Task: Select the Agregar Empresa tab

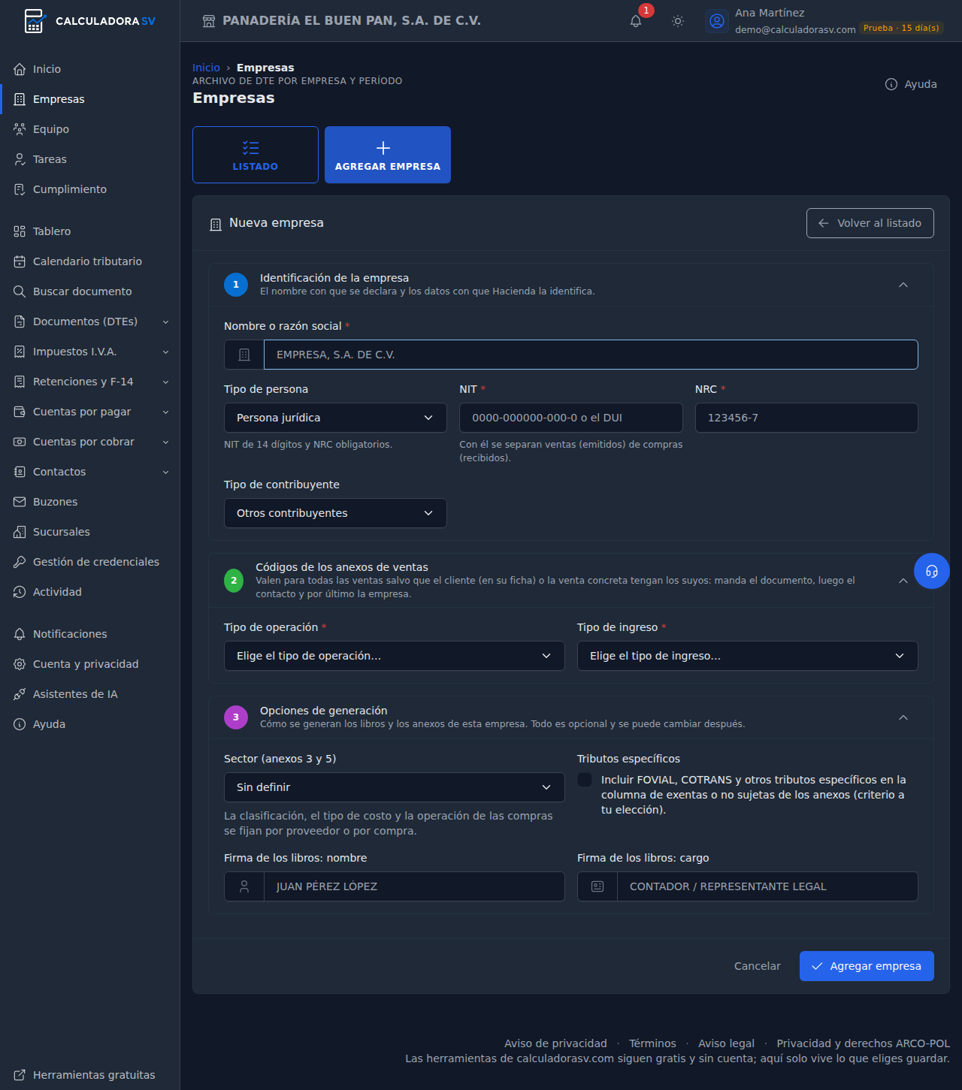Action: (x=388, y=155)
